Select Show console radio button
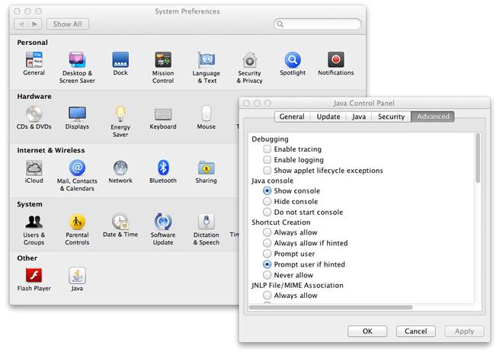Image resolution: width=503 pixels, height=355 pixels. tap(268, 190)
